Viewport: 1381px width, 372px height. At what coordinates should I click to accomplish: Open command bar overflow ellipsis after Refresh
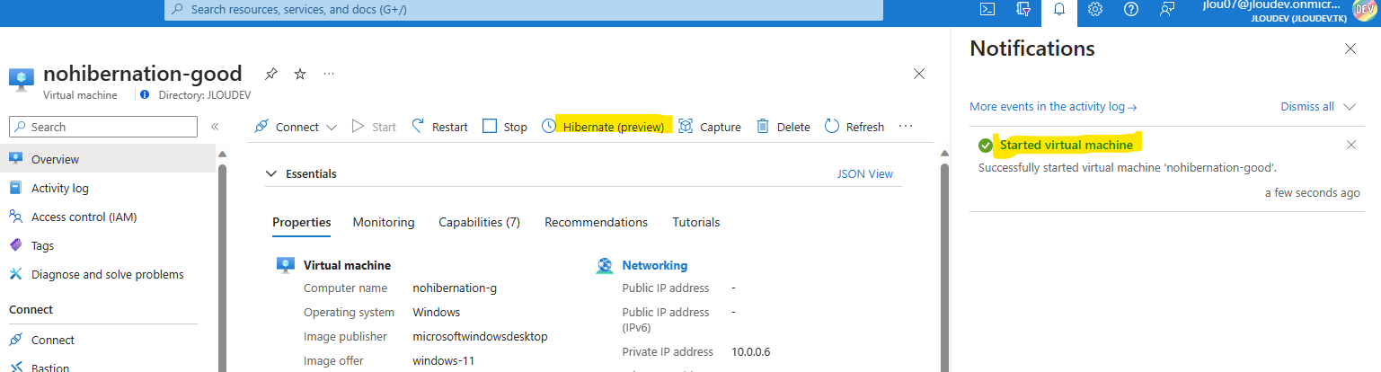[906, 127]
